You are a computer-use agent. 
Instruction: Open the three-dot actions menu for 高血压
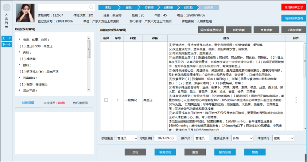pyautogui.click(x=296, y=100)
